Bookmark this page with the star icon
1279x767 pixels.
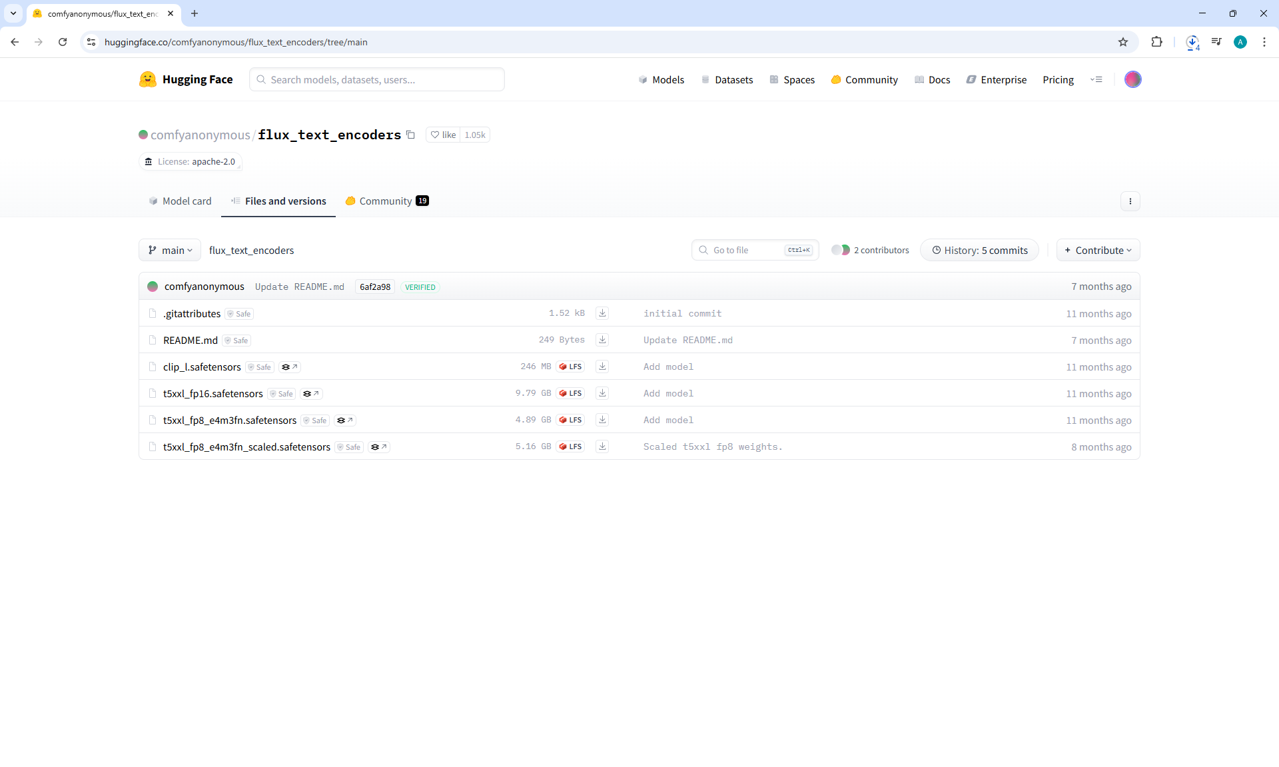1123,42
